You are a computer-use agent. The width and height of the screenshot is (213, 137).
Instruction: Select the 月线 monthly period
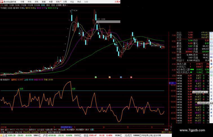click(x=53, y=5)
